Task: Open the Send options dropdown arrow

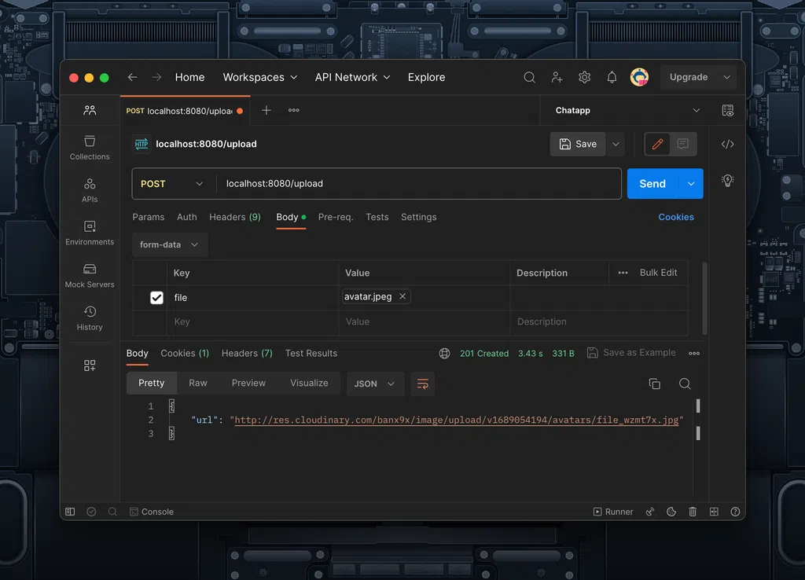Action: click(x=691, y=184)
